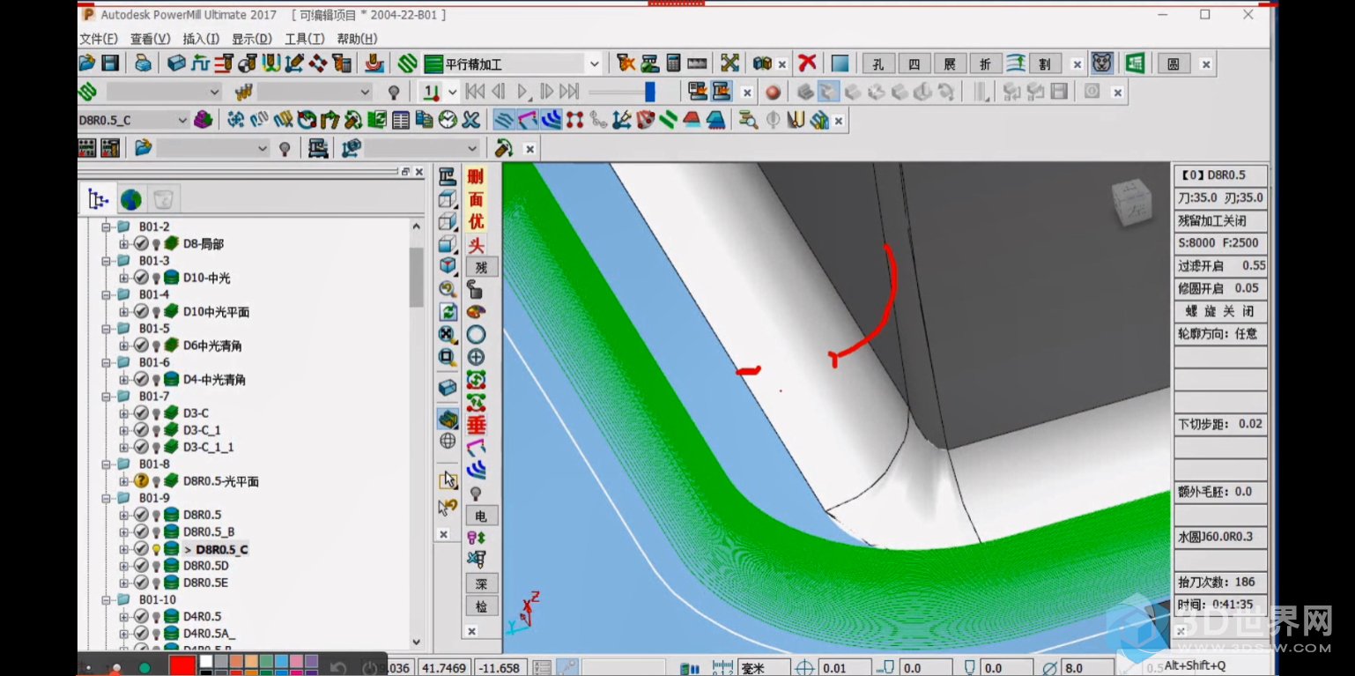Image resolution: width=1355 pixels, height=676 pixels.
Task: Click the wireframe globe icon in the view toolbar
Action: (448, 440)
